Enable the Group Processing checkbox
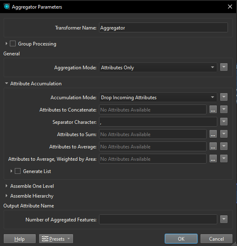The height and width of the screenshot is (246, 237). click(13, 43)
